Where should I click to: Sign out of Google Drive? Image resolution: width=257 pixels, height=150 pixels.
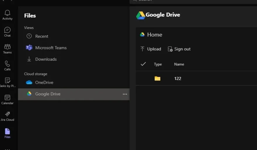[179, 49]
